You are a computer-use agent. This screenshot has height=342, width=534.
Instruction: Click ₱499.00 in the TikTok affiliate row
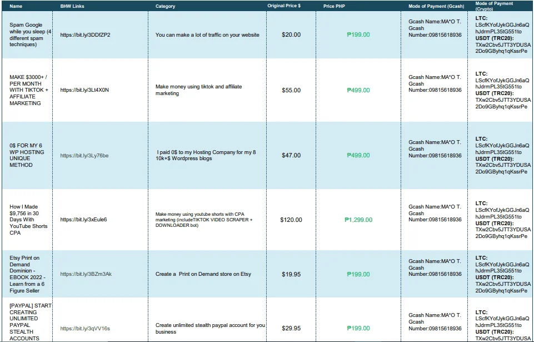tap(358, 90)
